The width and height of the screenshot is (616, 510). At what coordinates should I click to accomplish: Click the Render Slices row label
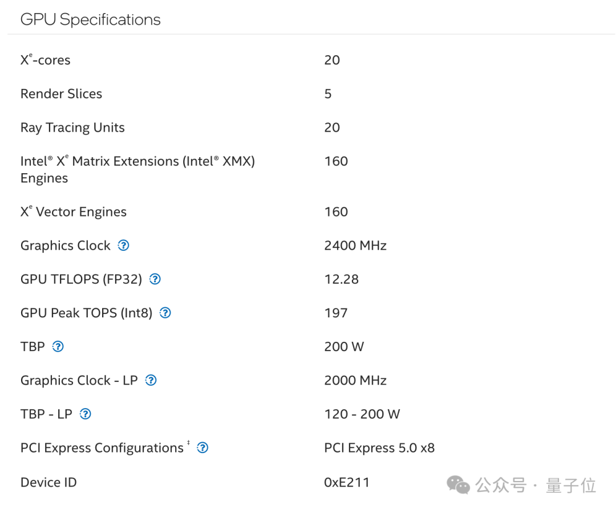(61, 94)
